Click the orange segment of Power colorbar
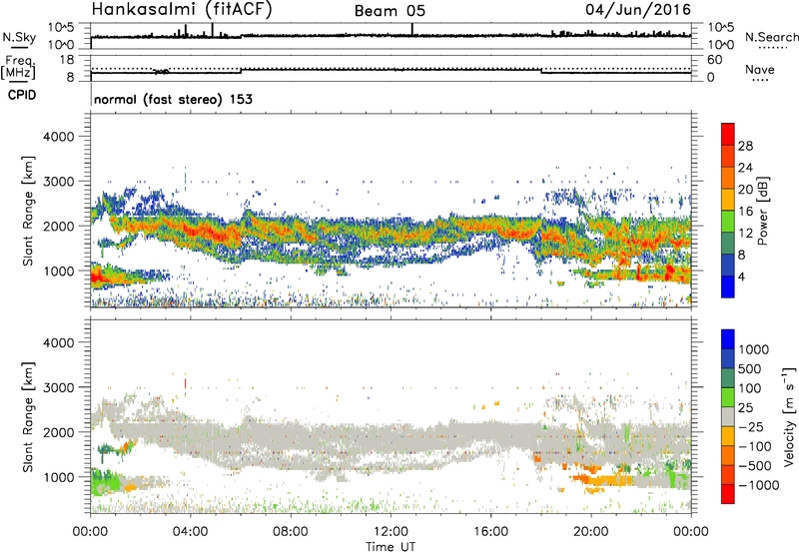The height and width of the screenshot is (553, 799). coord(728,179)
